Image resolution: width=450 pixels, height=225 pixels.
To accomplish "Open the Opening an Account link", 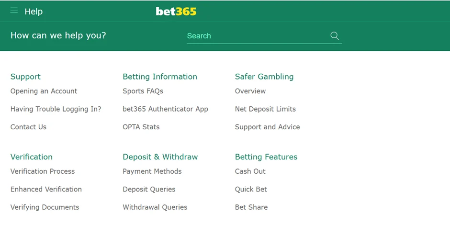I will (44, 91).
